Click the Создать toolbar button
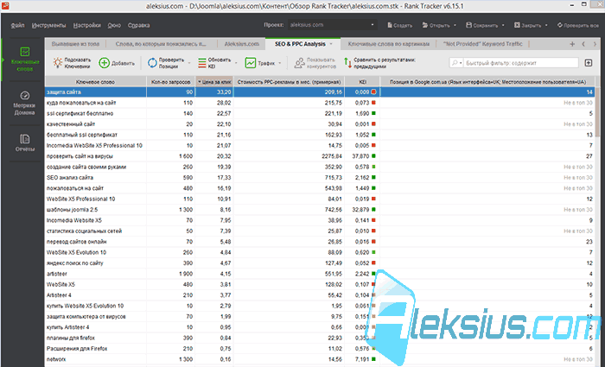The height and width of the screenshot is (367, 605). click(399, 25)
